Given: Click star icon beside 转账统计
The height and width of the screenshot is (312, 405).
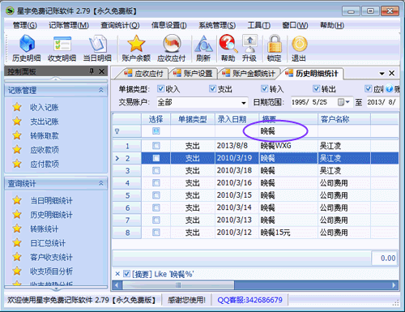Looking at the screenshot, I should click(x=17, y=229).
